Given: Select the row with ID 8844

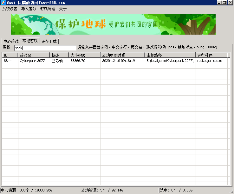Looking at the screenshot, I should point(116,61).
